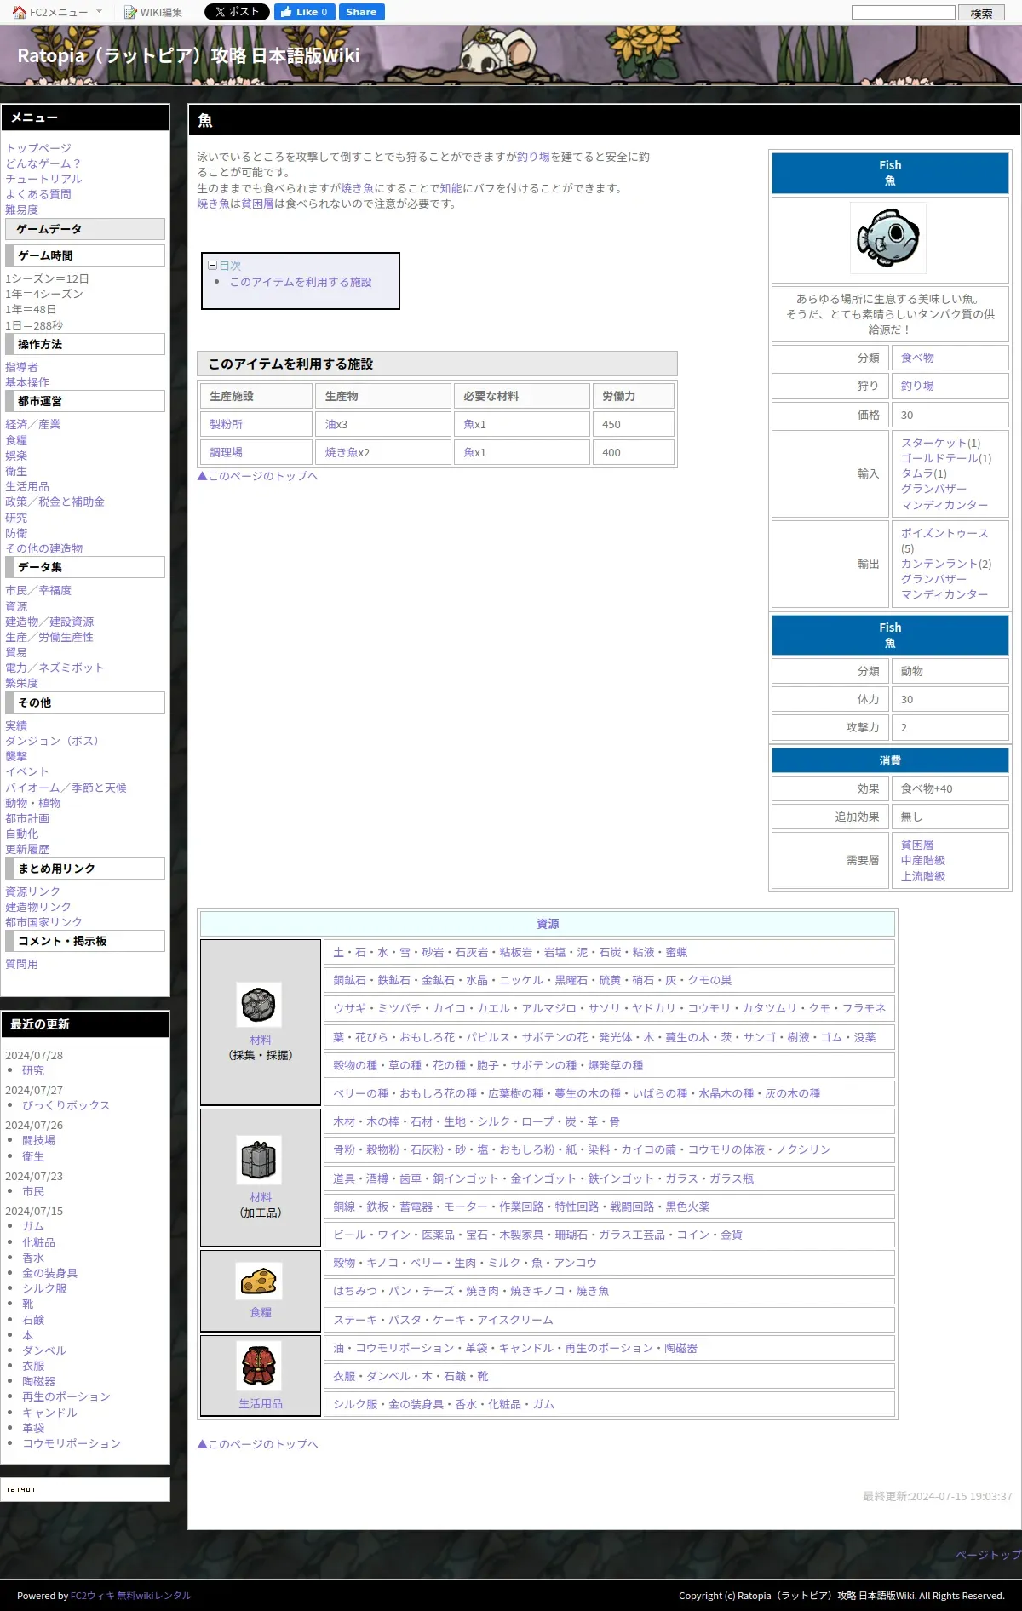
Task: Open 食べ物 category in infobox
Action: pos(917,358)
